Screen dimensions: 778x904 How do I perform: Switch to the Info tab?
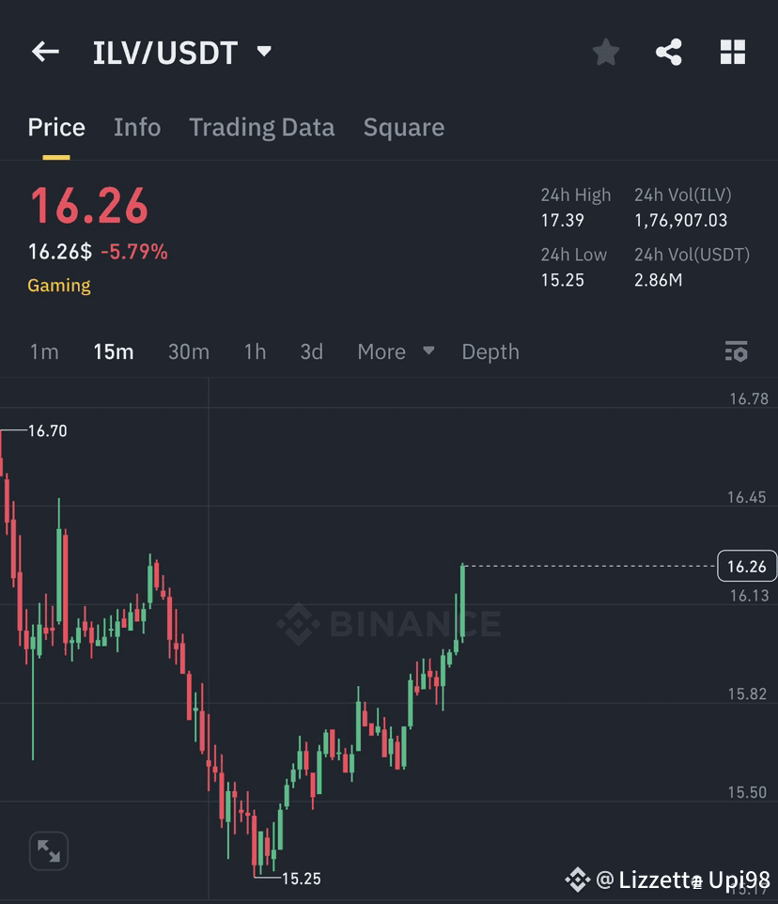[137, 127]
